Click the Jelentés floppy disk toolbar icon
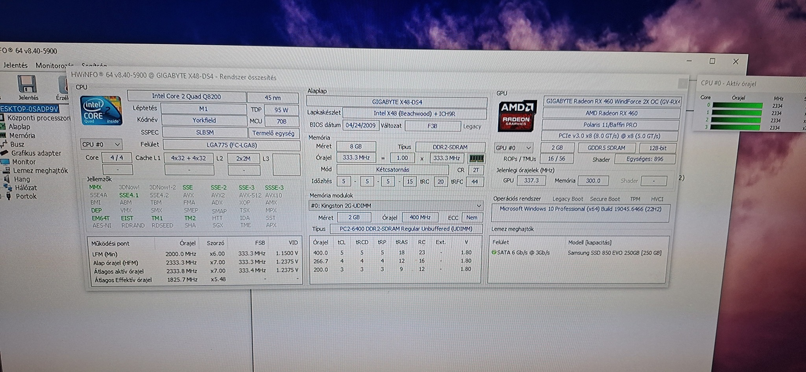This screenshot has height=372, width=806. (27, 84)
